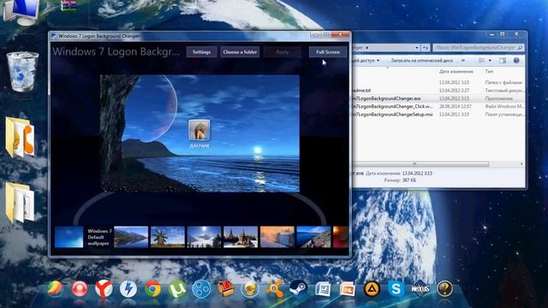Image resolution: width=548 pixels, height=308 pixels.
Task: Open Yandex Browser from the dock
Action: tap(104, 289)
